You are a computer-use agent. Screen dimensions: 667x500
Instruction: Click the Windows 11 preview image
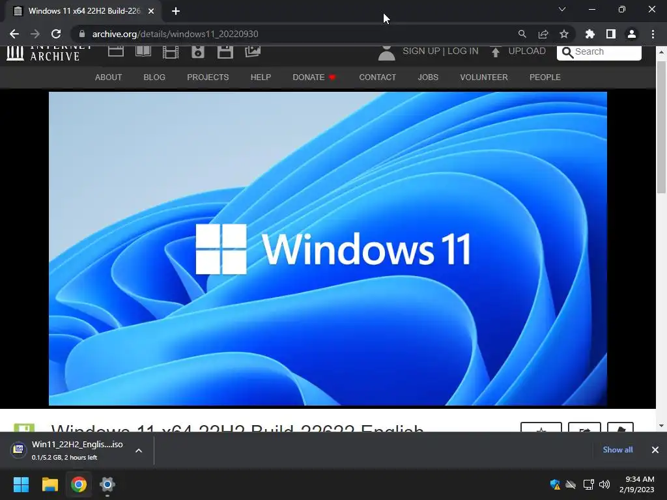tap(328, 248)
